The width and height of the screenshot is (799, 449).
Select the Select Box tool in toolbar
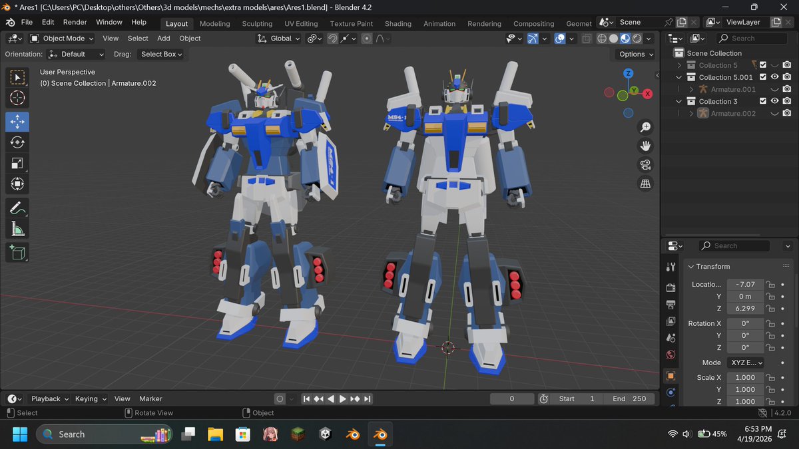coord(17,78)
